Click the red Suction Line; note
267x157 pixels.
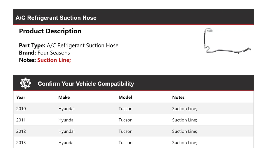click(54, 60)
